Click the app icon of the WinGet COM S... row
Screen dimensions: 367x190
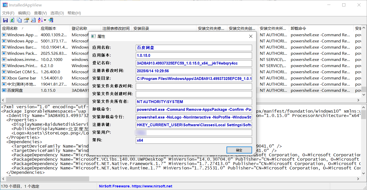point(4,72)
